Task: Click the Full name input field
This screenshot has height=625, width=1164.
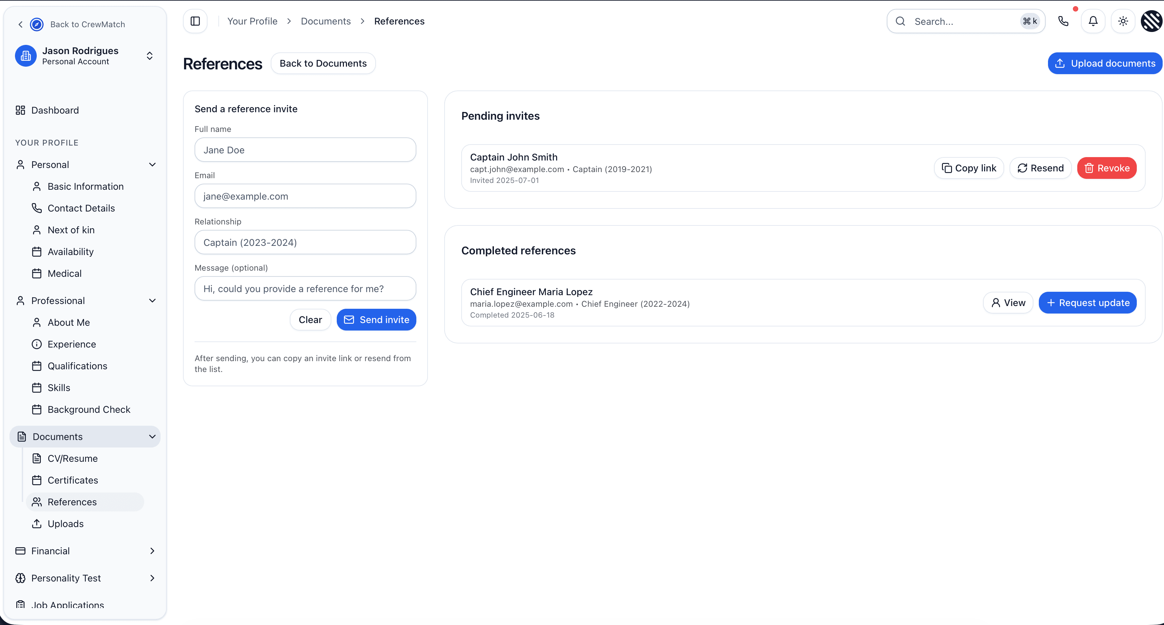Action: (305, 150)
